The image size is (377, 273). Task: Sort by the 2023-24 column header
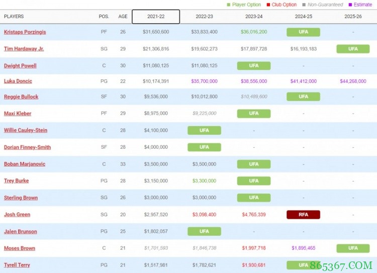pos(253,17)
